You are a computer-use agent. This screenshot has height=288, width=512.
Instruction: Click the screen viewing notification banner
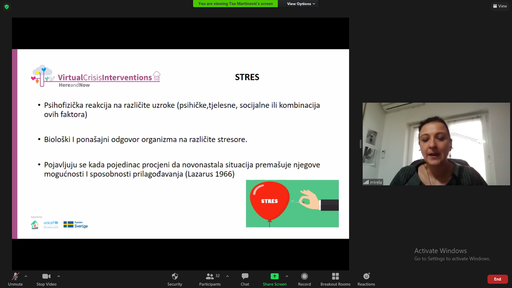235,4
